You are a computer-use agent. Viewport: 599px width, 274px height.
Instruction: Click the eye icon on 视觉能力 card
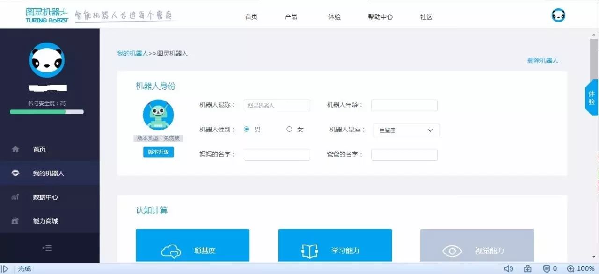(452, 251)
